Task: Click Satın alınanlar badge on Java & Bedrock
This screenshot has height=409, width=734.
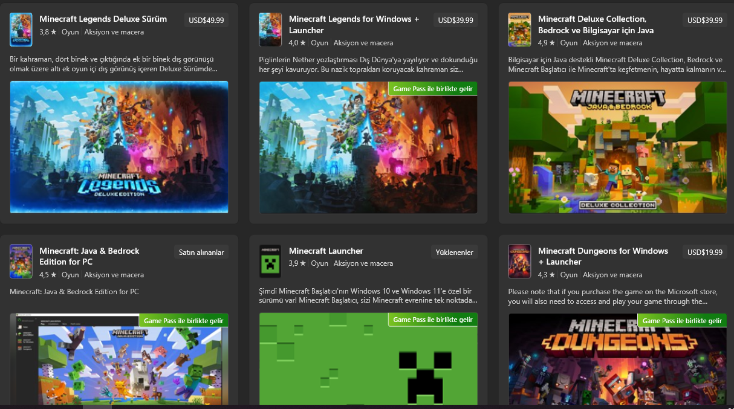Action: [201, 252]
